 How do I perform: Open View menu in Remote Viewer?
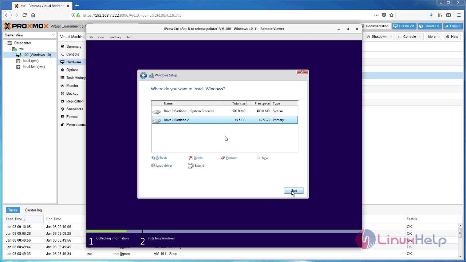click(x=101, y=37)
